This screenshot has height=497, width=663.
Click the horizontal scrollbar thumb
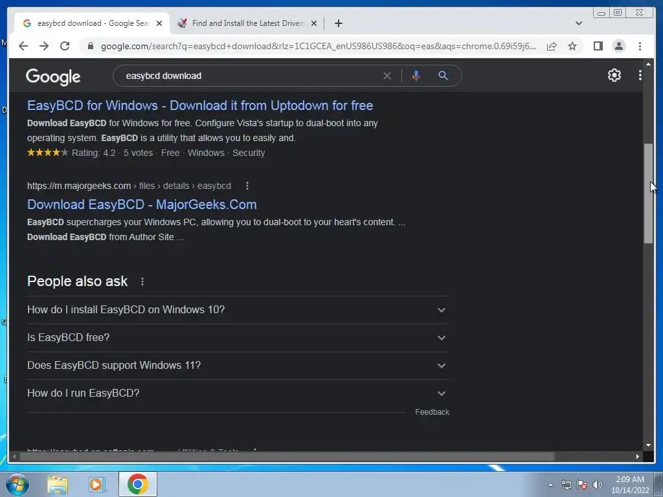(287, 456)
